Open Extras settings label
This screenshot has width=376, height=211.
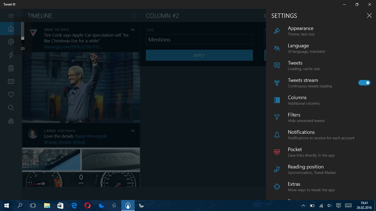[x=294, y=184]
